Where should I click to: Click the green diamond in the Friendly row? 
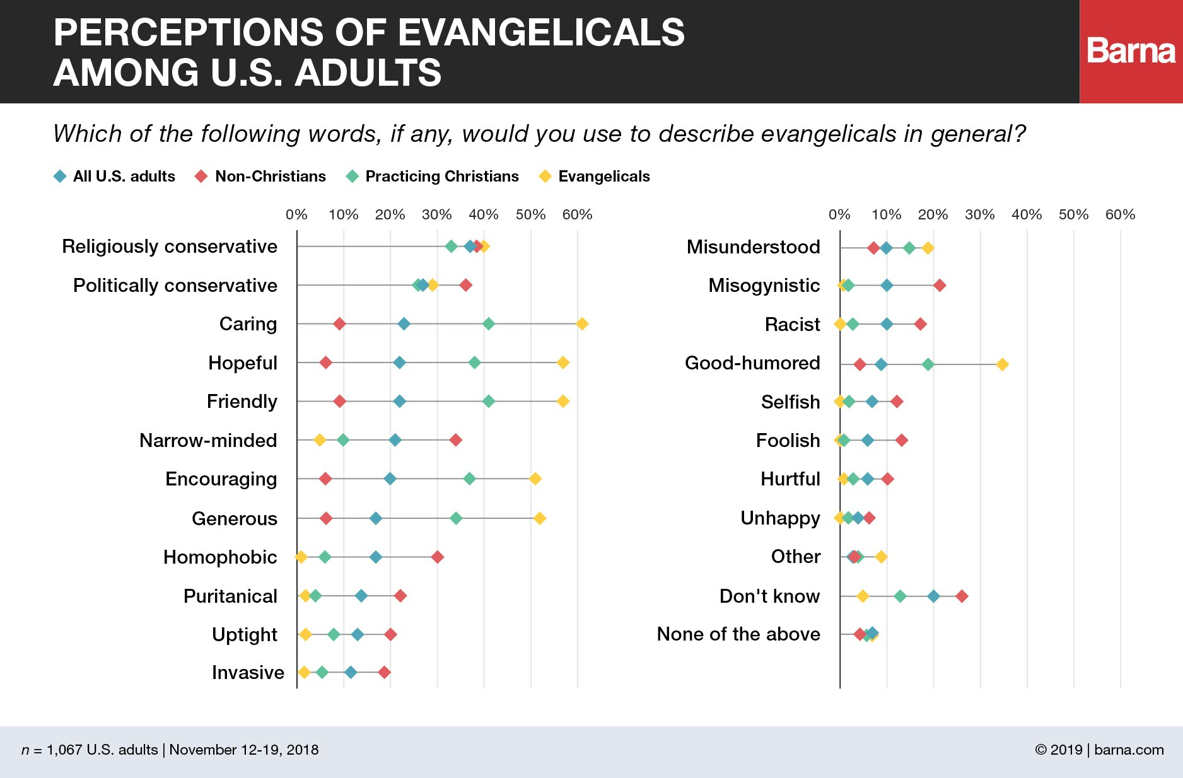(x=488, y=402)
